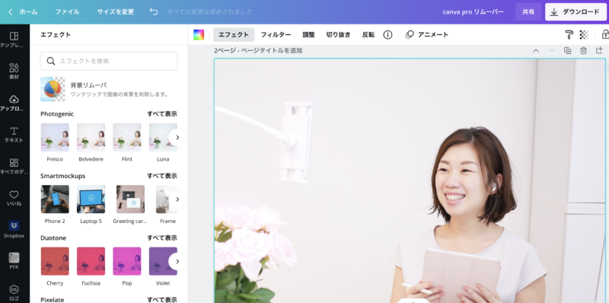Click the lock icon in toolbar
Viewport: 609px width, 303px height.
click(x=605, y=34)
